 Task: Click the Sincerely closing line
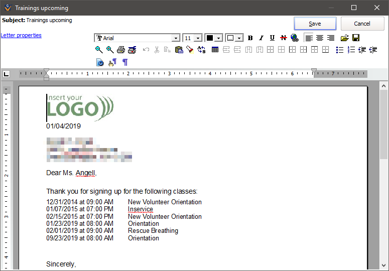61,264
